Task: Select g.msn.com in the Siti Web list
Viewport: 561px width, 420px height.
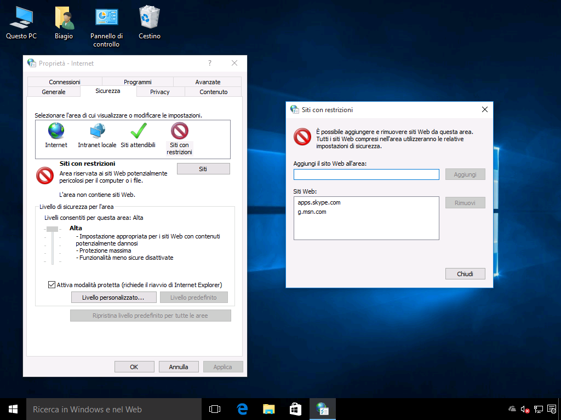Action: (x=312, y=212)
